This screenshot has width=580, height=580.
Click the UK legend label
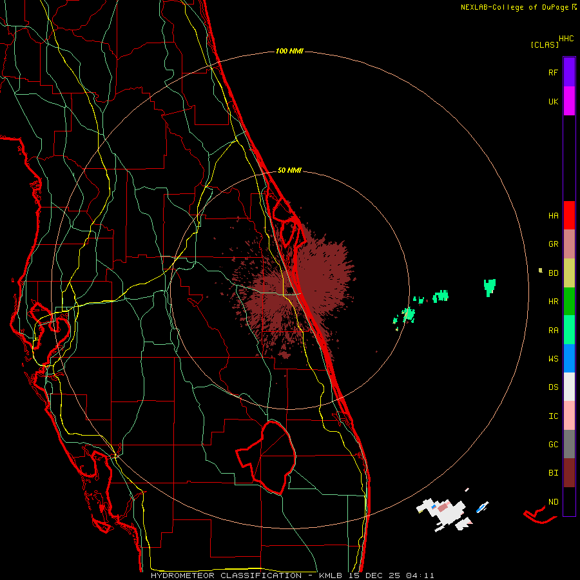click(553, 101)
